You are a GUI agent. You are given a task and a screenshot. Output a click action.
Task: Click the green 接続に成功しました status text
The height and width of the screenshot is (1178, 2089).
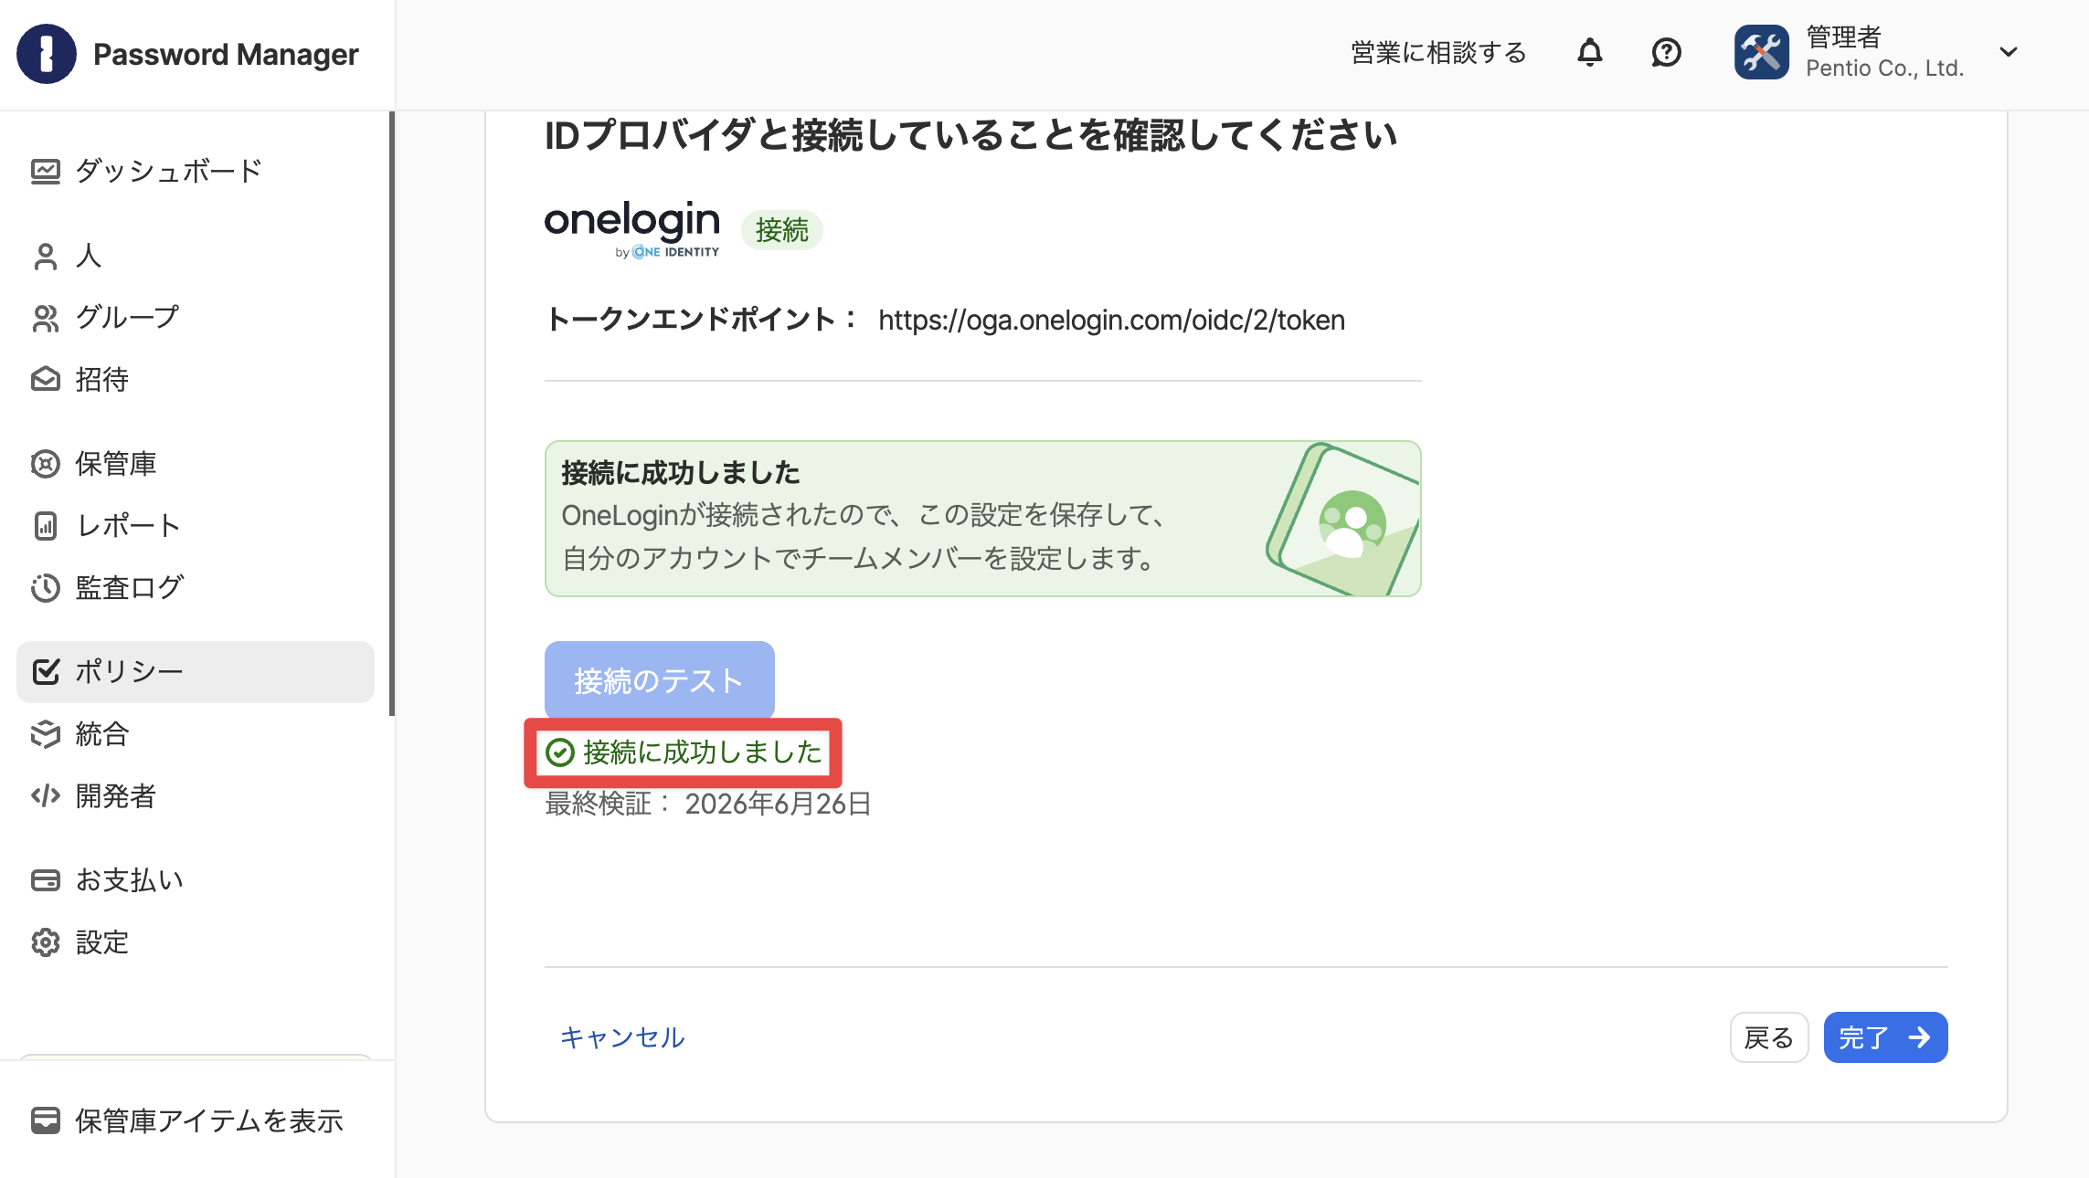tap(703, 752)
